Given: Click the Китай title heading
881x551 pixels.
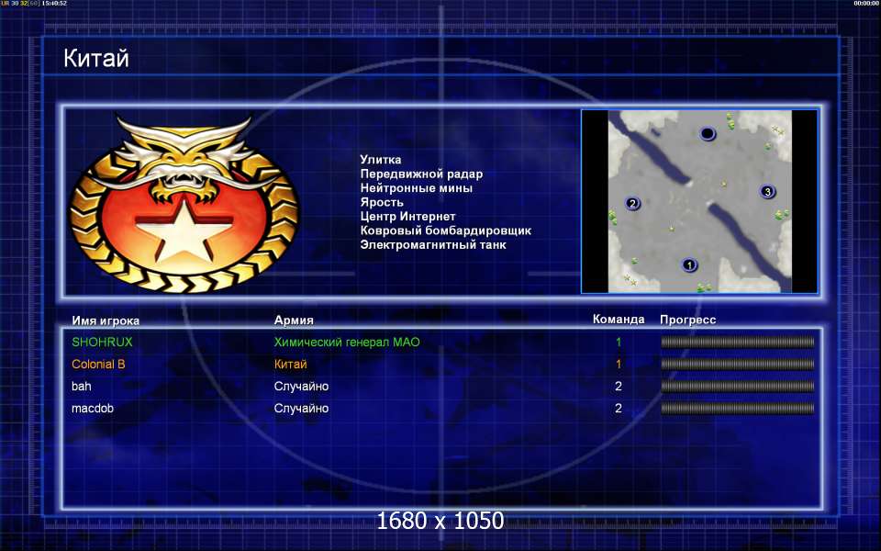Looking at the screenshot, I should tap(96, 58).
